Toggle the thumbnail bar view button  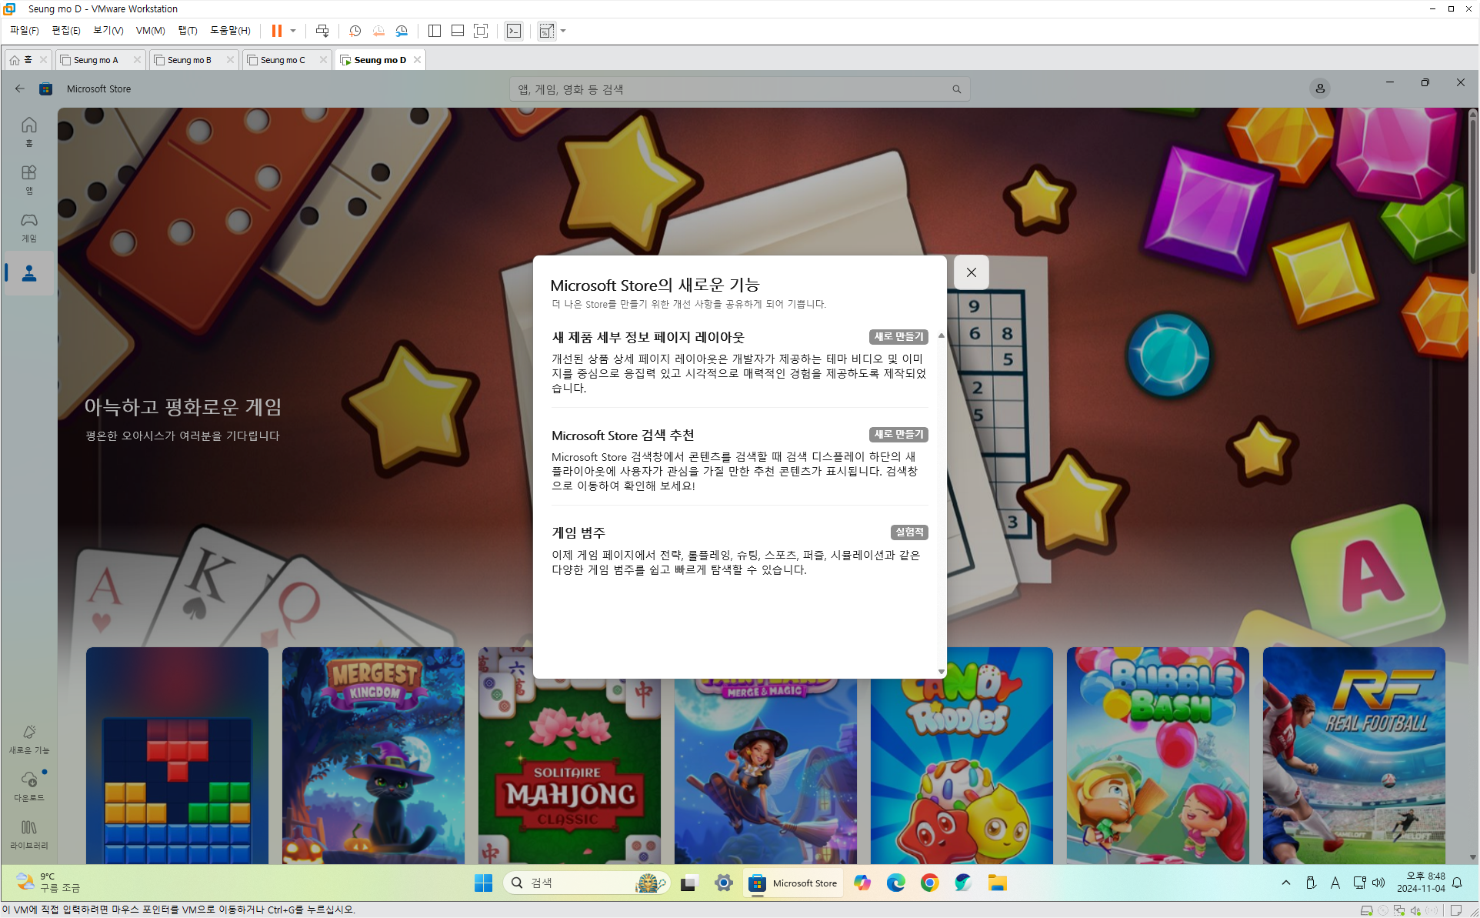(458, 31)
